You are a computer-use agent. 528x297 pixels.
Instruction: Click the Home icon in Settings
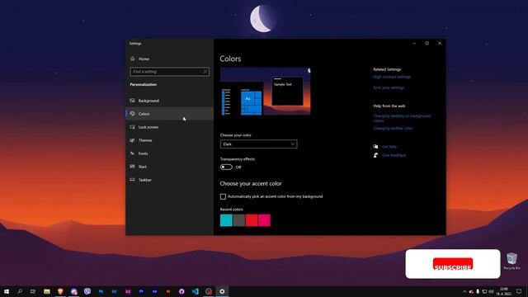coord(132,59)
